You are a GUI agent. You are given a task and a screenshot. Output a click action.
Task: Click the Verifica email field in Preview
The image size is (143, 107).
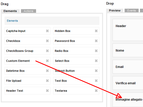[x=128, y=83]
